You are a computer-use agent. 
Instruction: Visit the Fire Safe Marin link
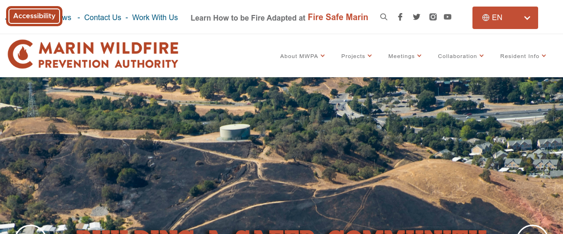pos(338,17)
